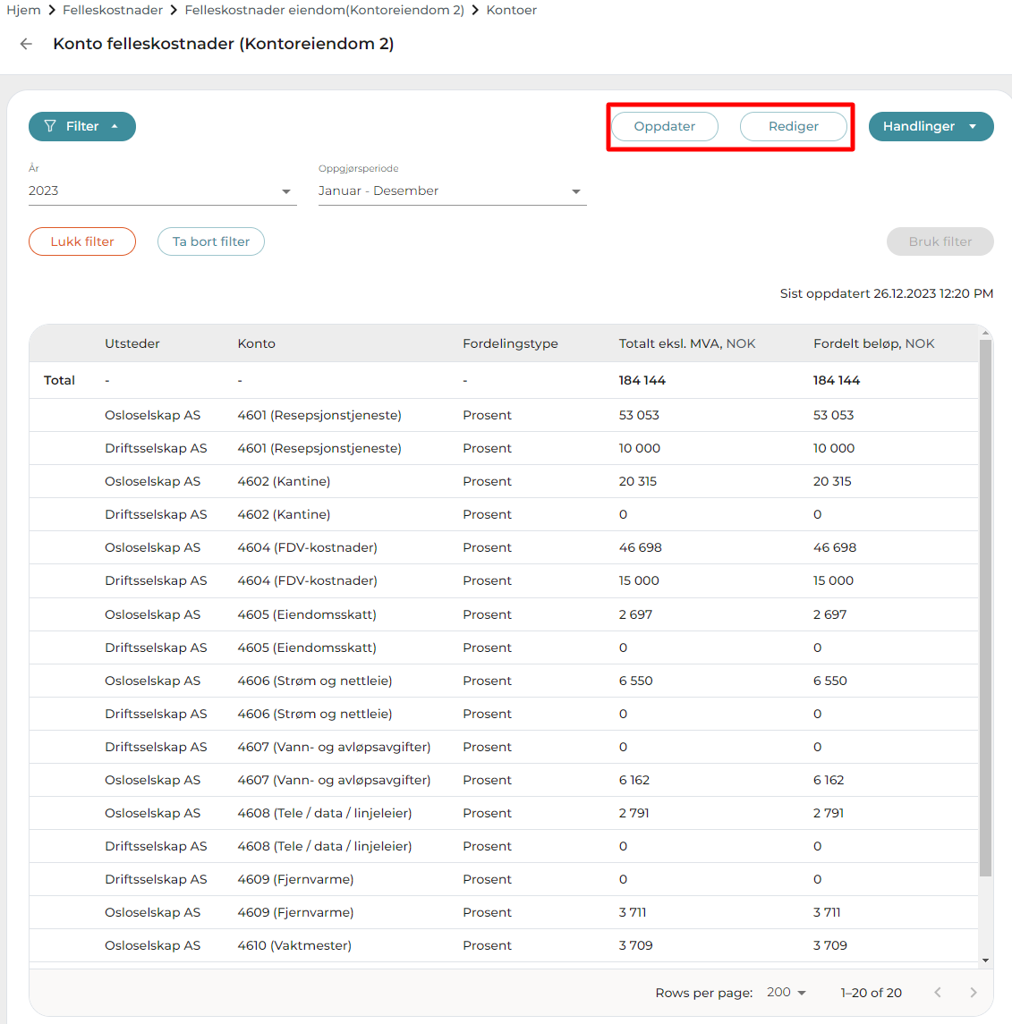Click the table scrollbar down arrow
1012x1024 pixels.
point(985,961)
